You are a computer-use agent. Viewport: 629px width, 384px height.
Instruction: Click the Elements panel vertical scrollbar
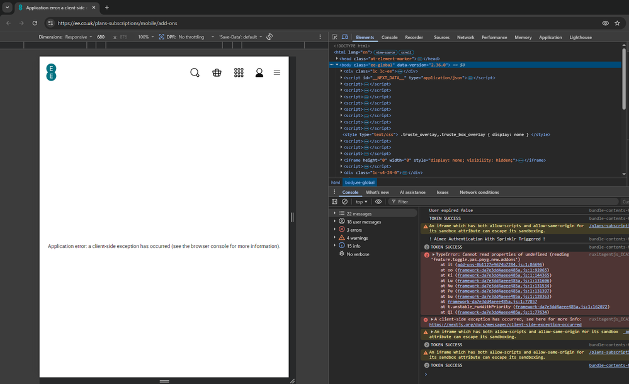point(624,78)
